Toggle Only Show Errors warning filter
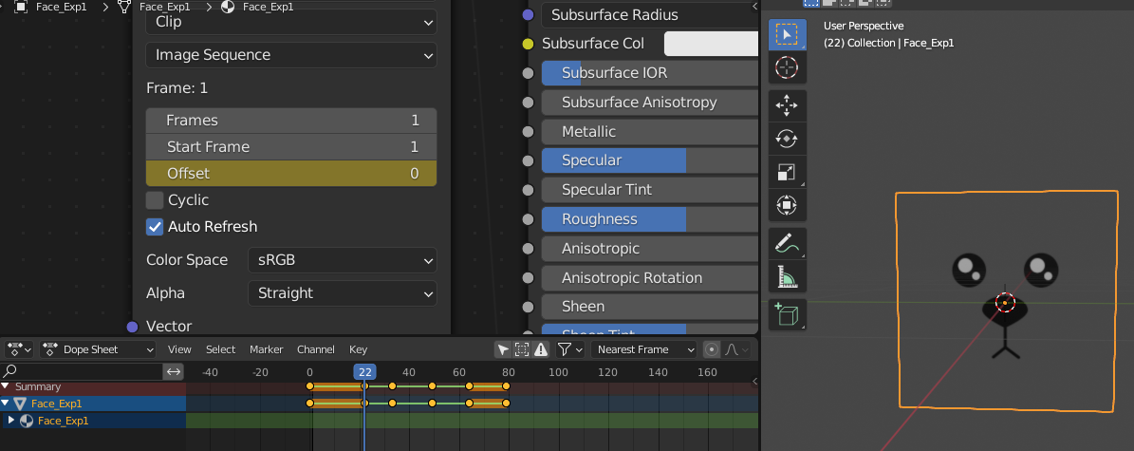The image size is (1134, 451). point(540,349)
